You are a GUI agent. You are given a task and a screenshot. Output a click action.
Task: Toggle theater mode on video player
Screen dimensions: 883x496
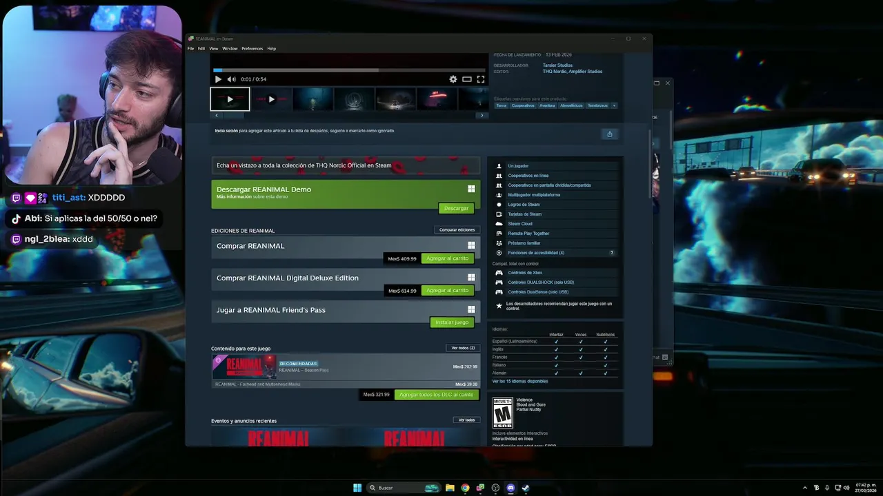(467, 79)
